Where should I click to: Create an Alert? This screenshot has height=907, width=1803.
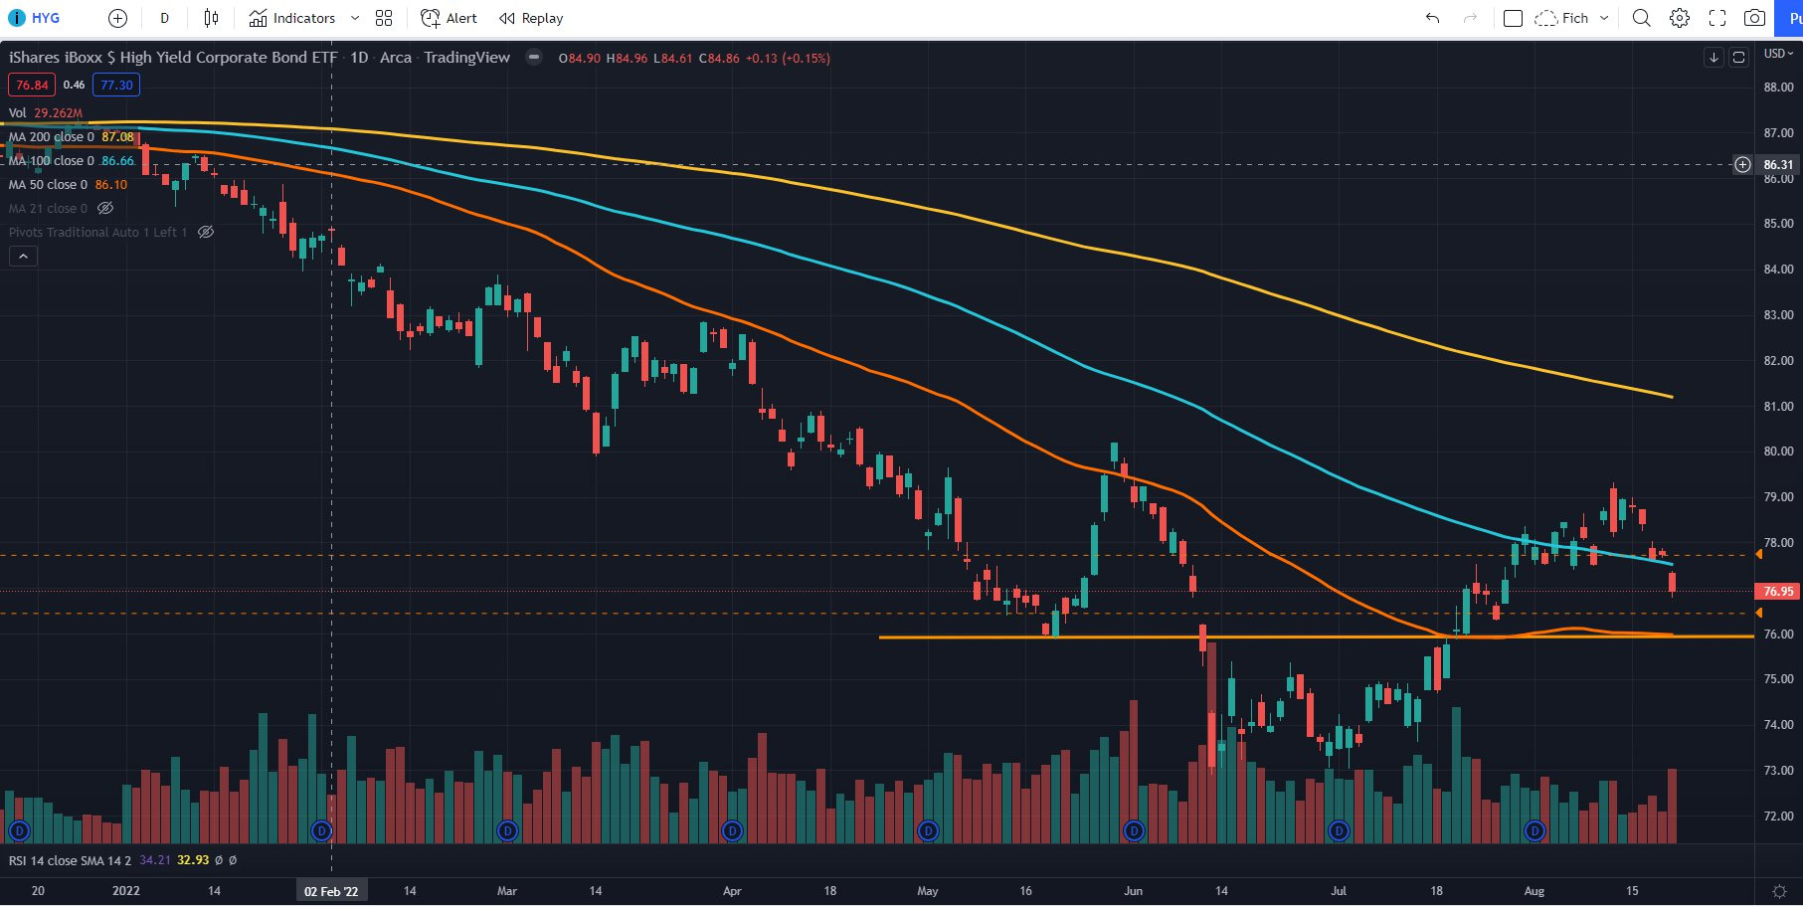tap(449, 18)
